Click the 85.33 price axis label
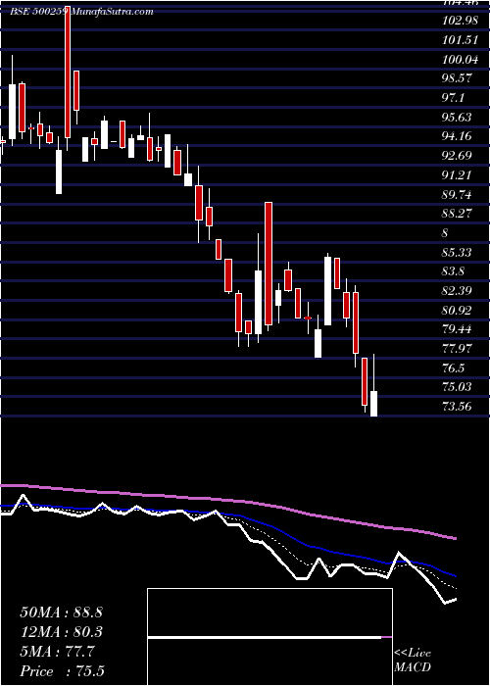 [x=457, y=253]
